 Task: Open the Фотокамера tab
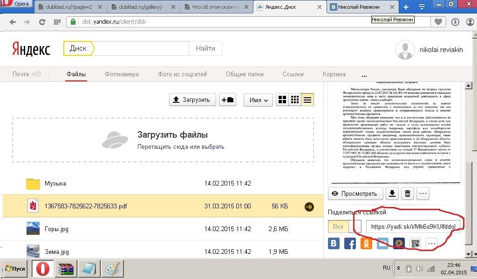click(x=122, y=74)
